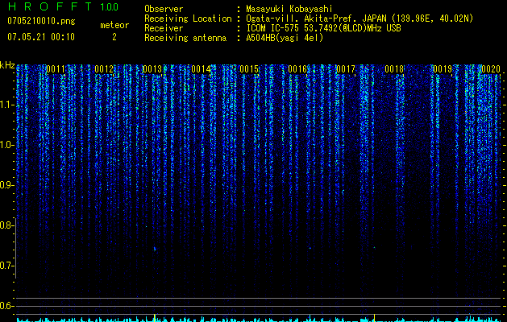Click the Receiving Location value text
Image resolution: width=507 pixels, height=322 pixels.
(359, 19)
